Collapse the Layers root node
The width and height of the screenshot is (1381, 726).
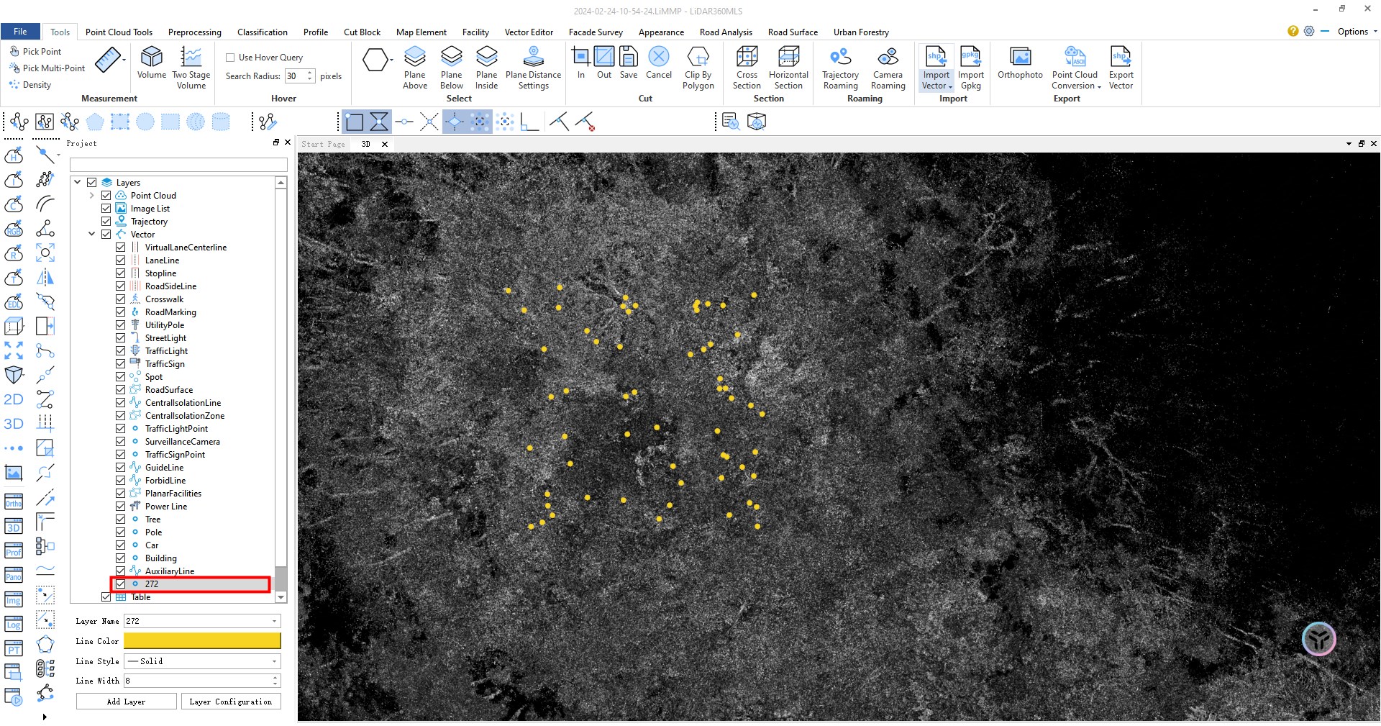(x=78, y=183)
